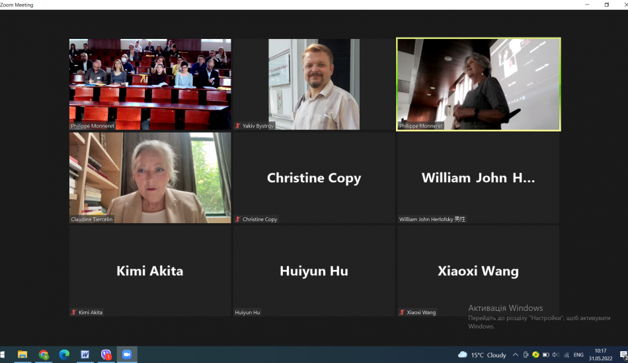The width and height of the screenshot is (628, 363).
Task: Switch ENG input language indicator
Action: (578, 354)
